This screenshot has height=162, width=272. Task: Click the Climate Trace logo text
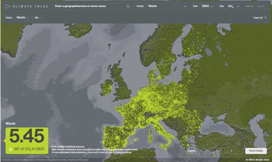[30, 6]
